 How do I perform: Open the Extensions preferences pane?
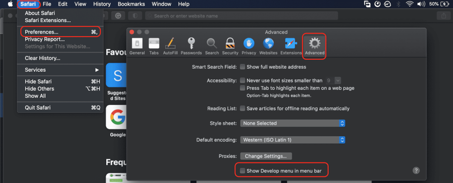291,47
